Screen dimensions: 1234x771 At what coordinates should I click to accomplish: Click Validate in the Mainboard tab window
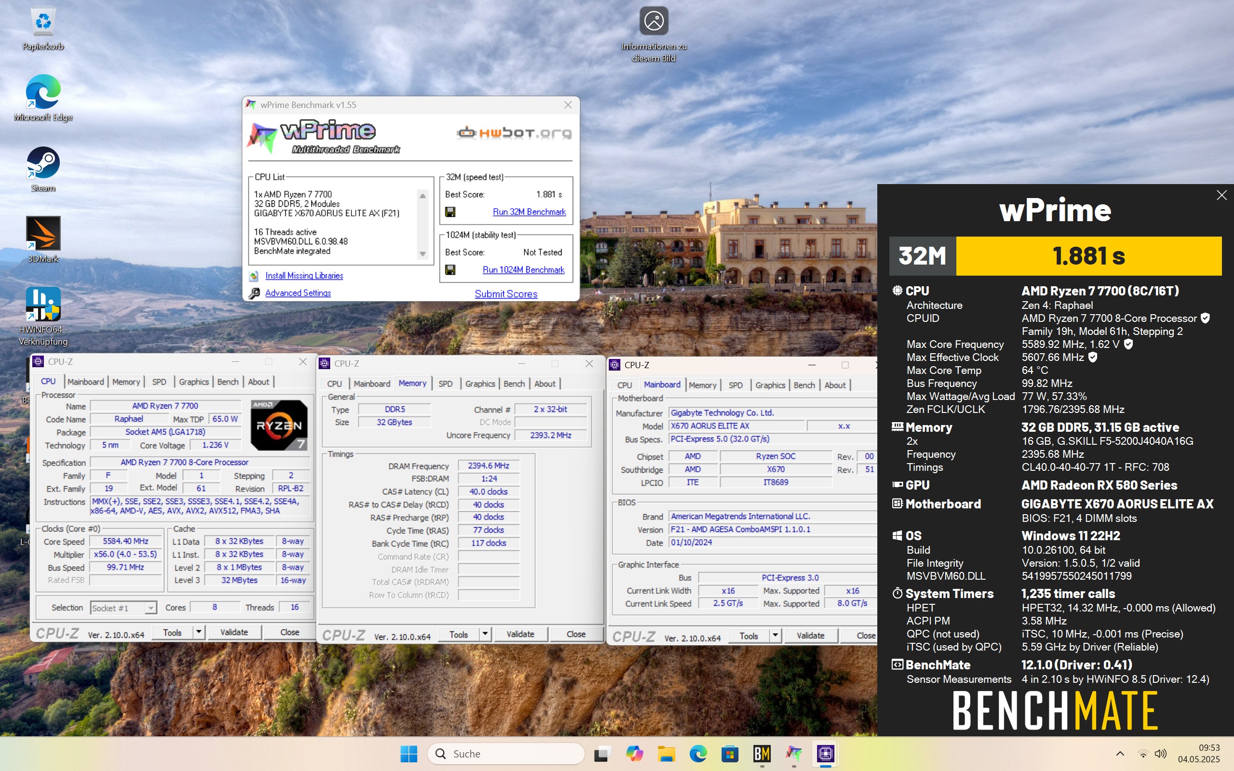coord(810,636)
